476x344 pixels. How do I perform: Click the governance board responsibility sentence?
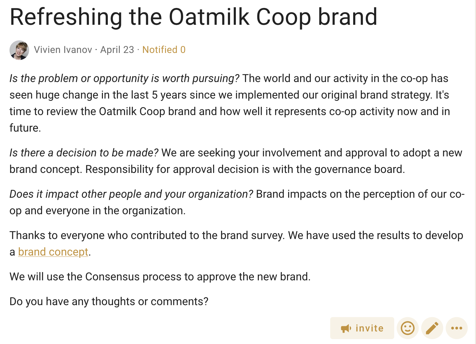pyautogui.click(x=245, y=169)
